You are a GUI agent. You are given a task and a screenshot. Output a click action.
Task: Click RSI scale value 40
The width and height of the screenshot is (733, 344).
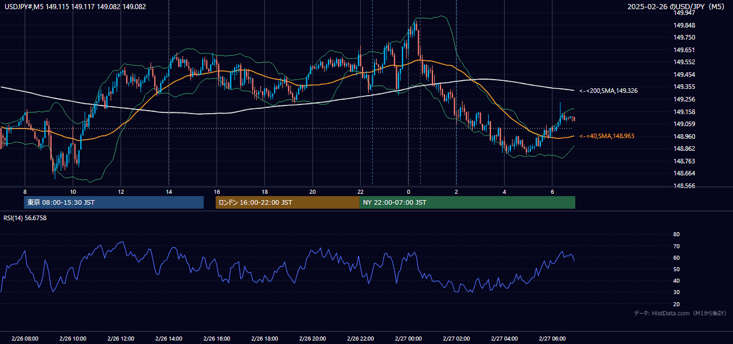[677, 280]
